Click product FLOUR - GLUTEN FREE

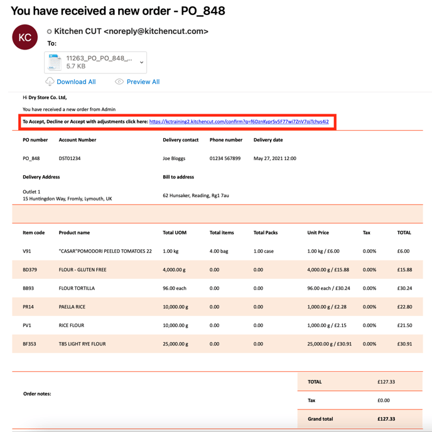point(82,270)
